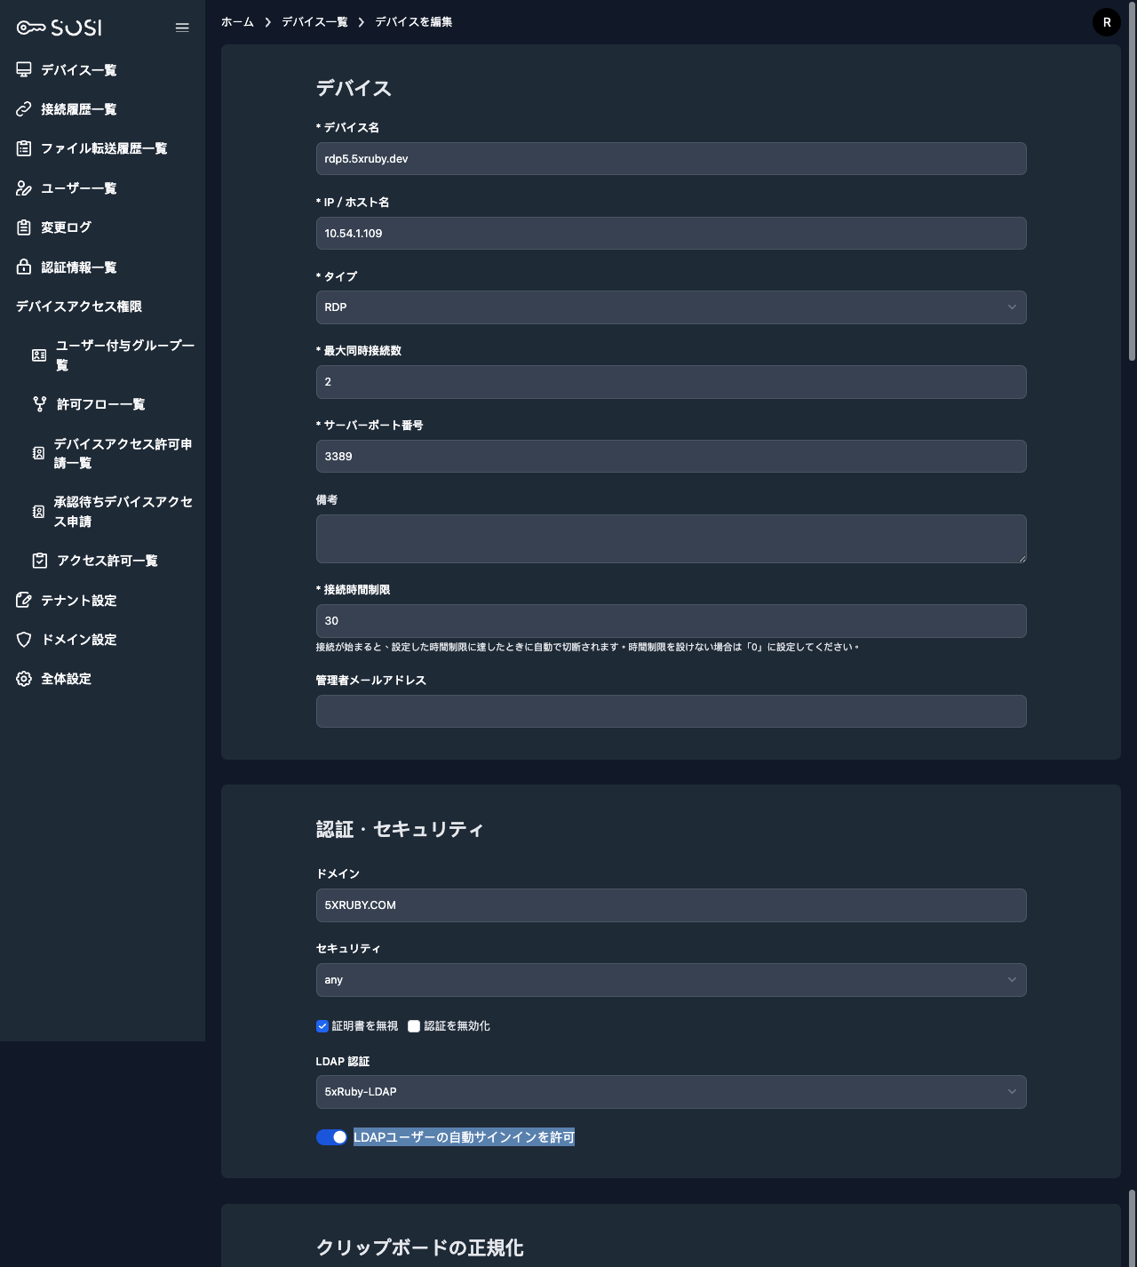Check the 認証を無効化 checkbox

[x=414, y=1026]
